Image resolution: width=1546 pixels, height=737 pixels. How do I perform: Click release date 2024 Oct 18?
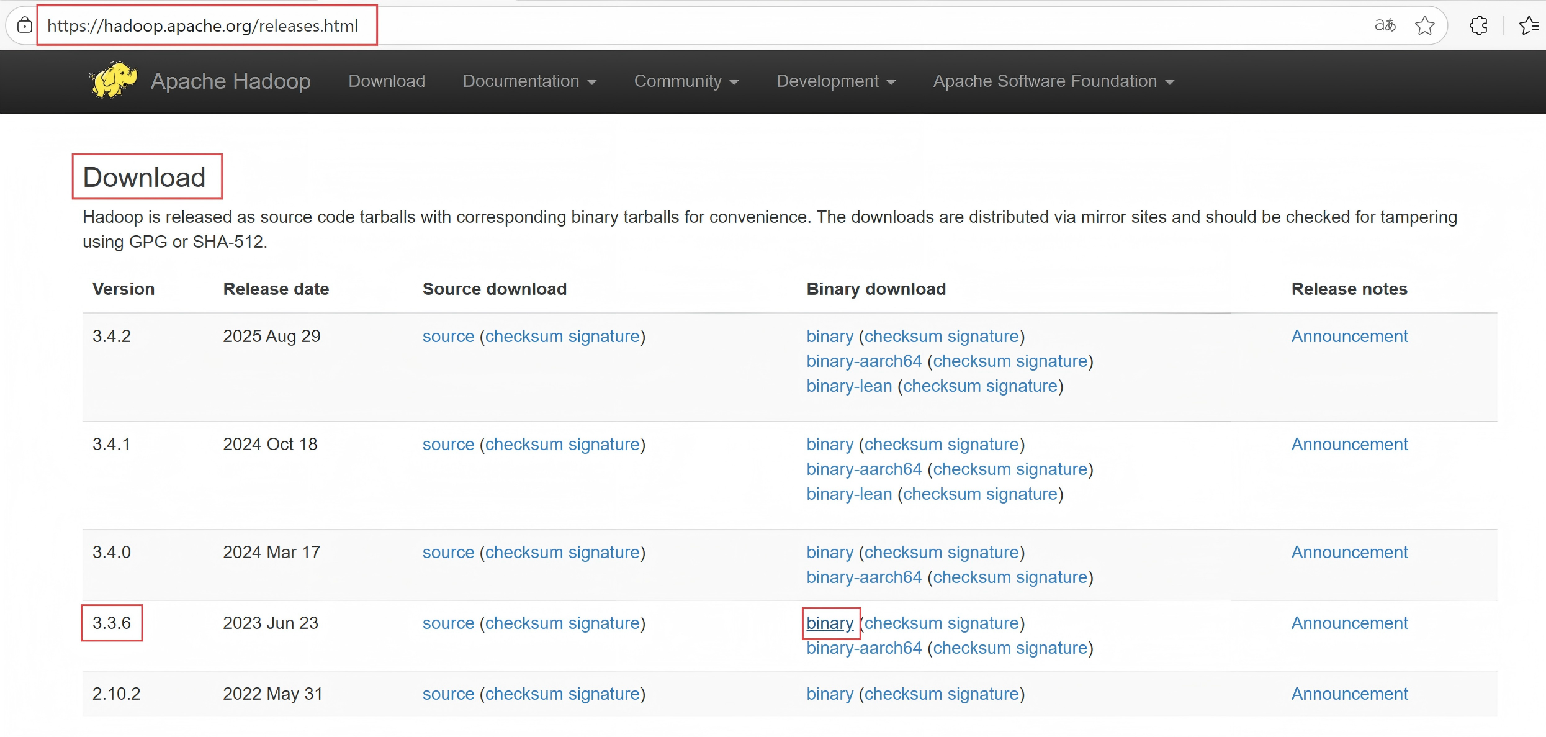[x=270, y=444]
